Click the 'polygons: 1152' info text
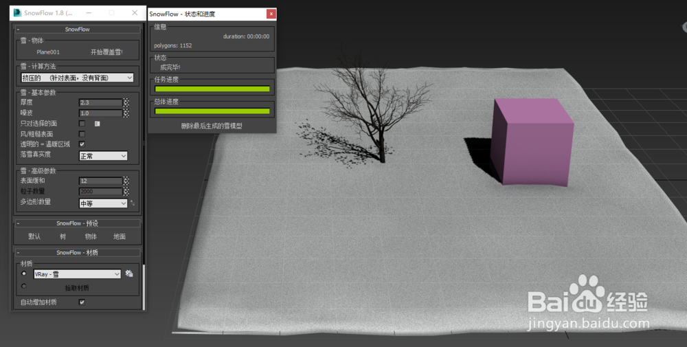 point(172,45)
